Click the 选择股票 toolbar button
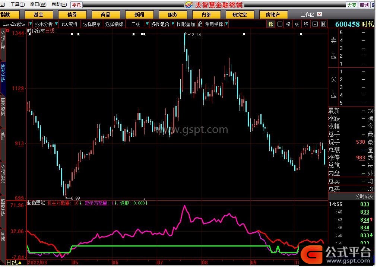The width and height of the screenshot is (377, 267). coord(92,24)
